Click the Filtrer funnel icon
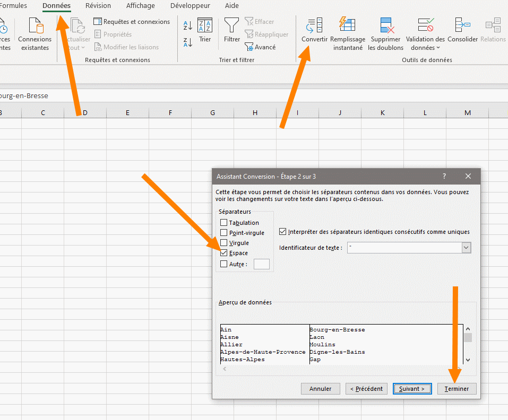 (x=231, y=25)
